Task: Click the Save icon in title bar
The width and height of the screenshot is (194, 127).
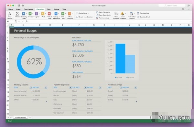Action: pos(19,5)
